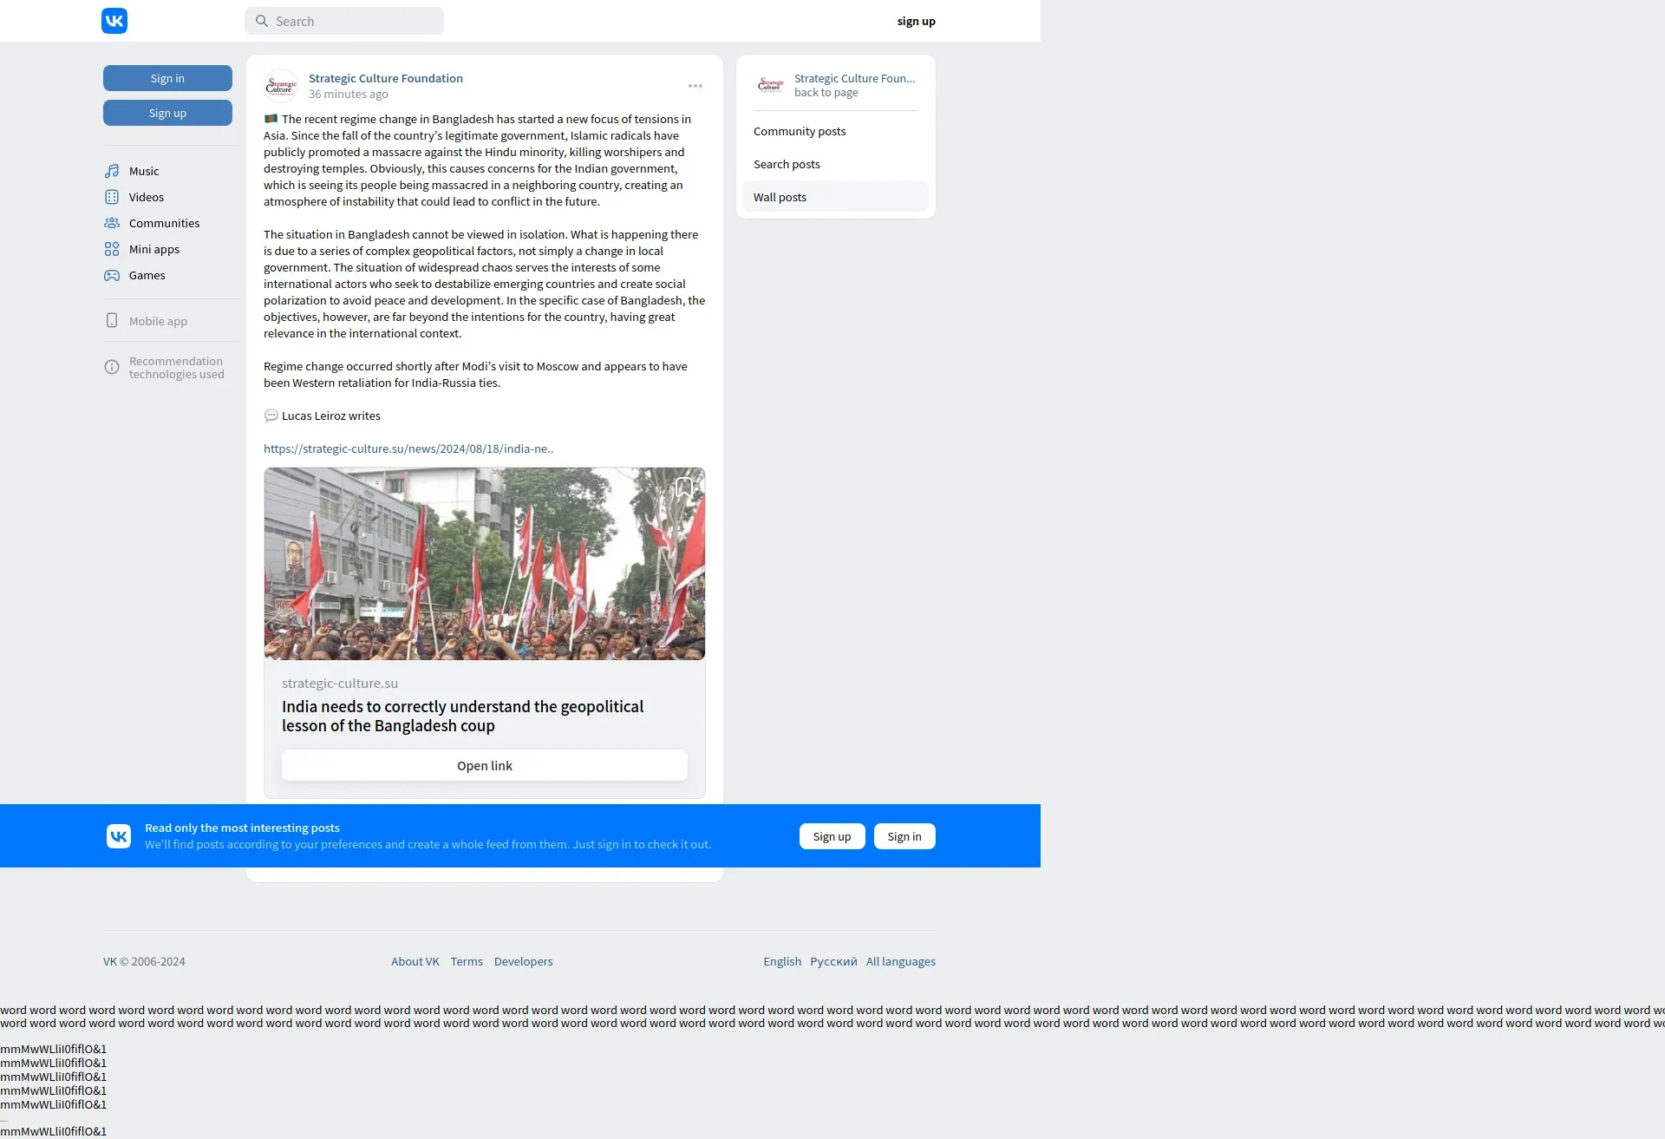Click recommendation technologies info icon
Image resolution: width=1665 pixels, height=1139 pixels.
(112, 367)
